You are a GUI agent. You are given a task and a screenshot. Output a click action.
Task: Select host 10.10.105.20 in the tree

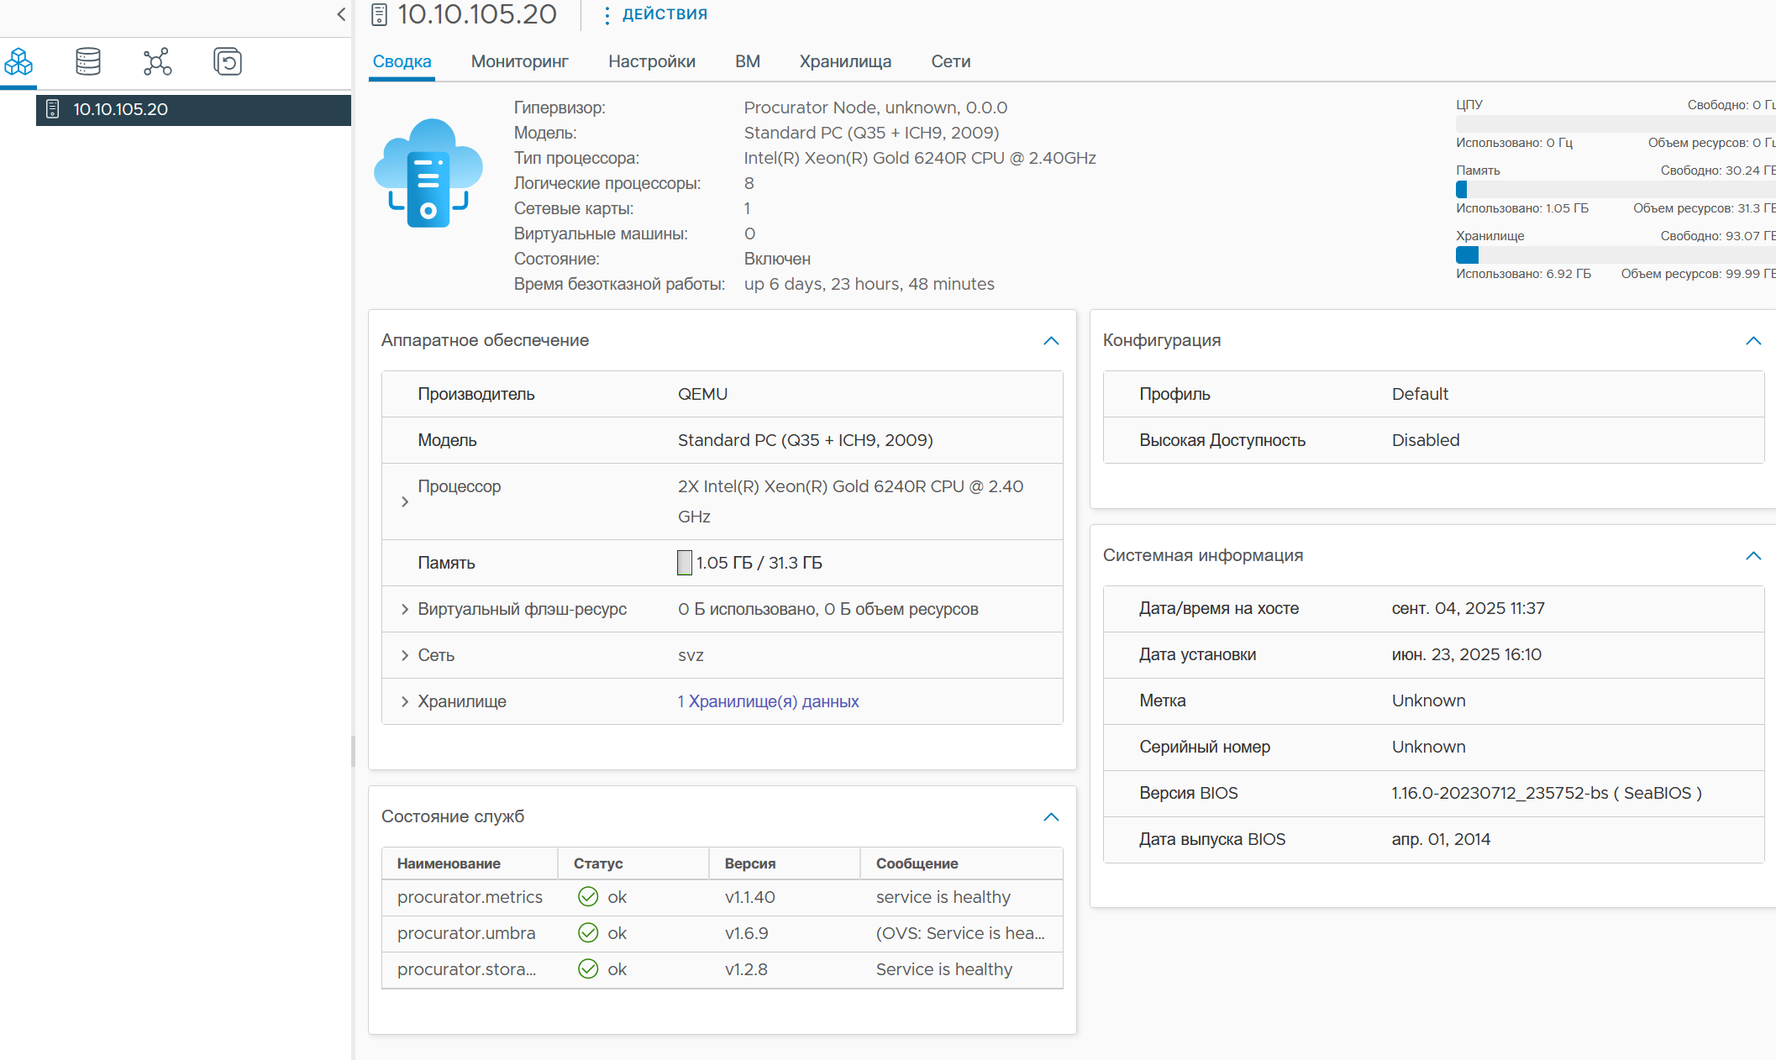click(193, 109)
